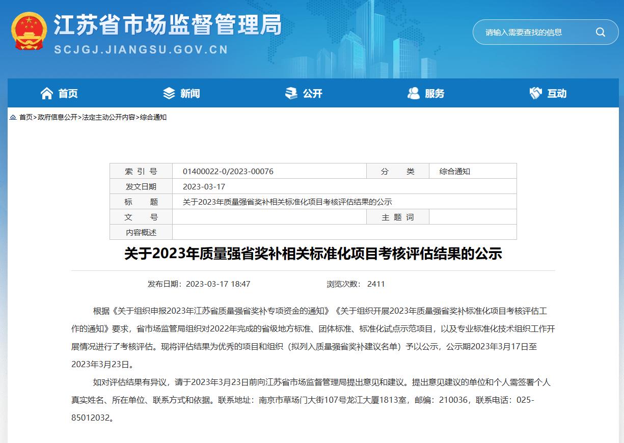Open the 首页 navigation tab

59,93
